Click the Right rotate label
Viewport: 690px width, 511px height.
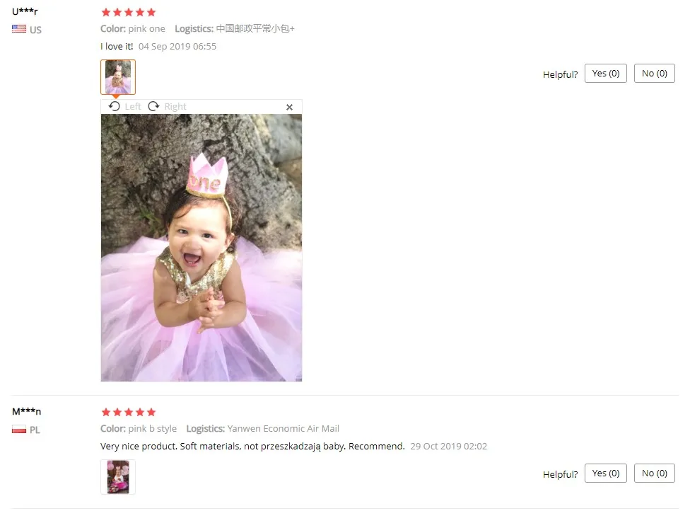(x=175, y=107)
